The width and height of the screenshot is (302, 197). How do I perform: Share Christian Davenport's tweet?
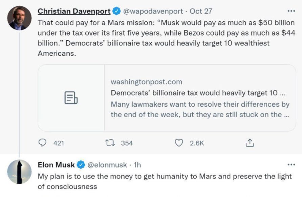[x=249, y=143]
